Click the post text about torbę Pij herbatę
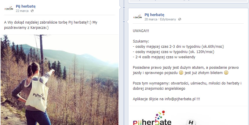The image size is (249, 125). click(x=51, y=25)
